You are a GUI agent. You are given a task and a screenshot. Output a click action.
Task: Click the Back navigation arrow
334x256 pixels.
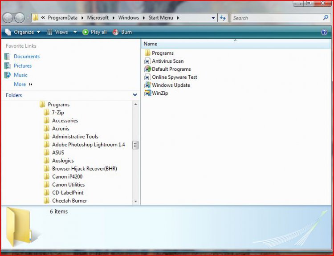coord(8,18)
